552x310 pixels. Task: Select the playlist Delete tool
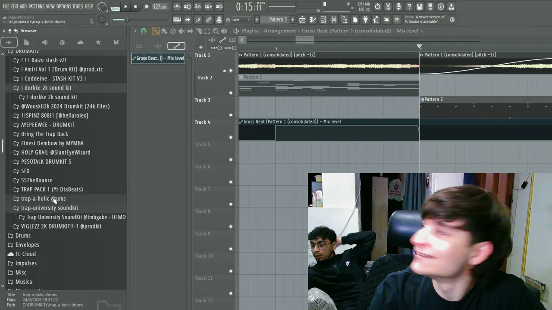[173, 31]
